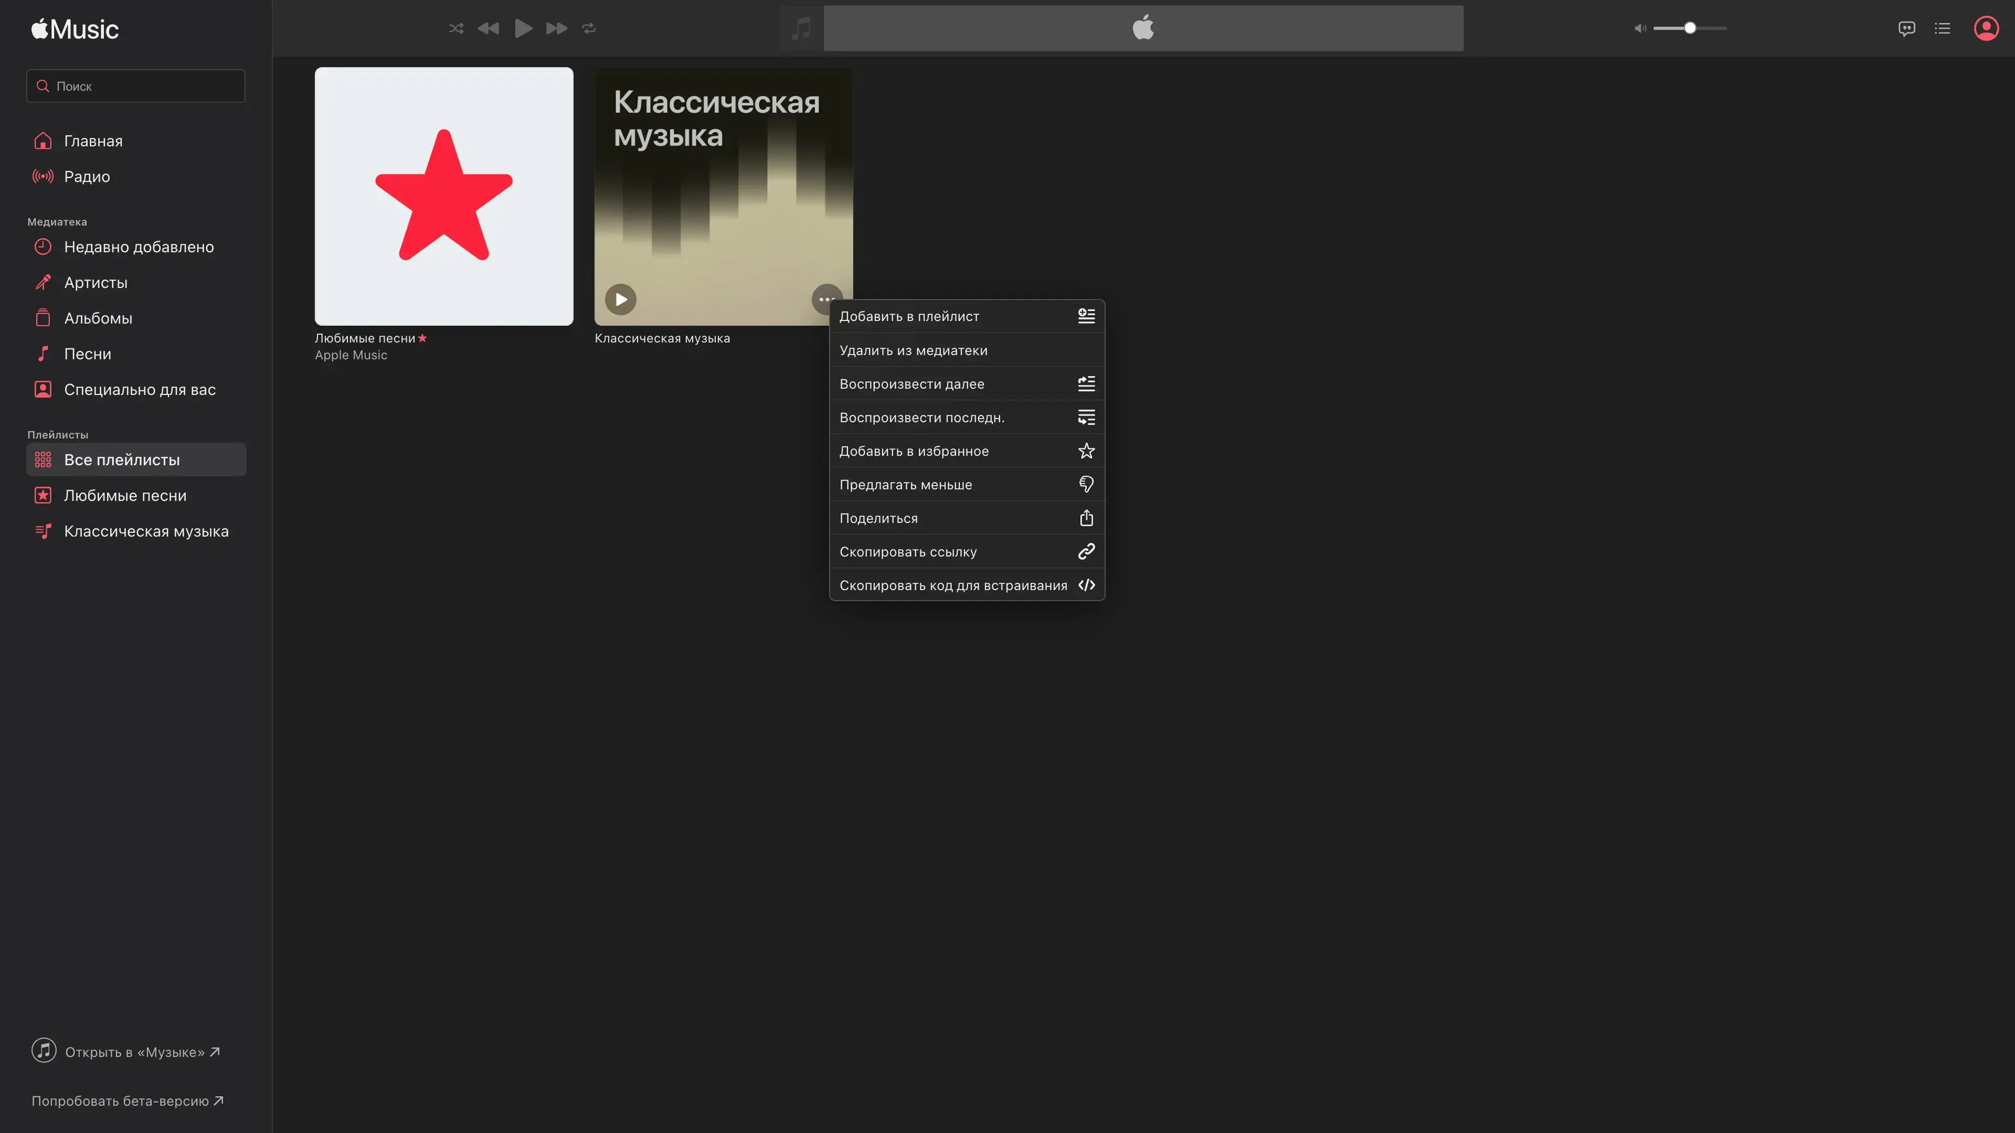Toggle shuffle playback mode
The width and height of the screenshot is (2015, 1133).
coord(456,29)
